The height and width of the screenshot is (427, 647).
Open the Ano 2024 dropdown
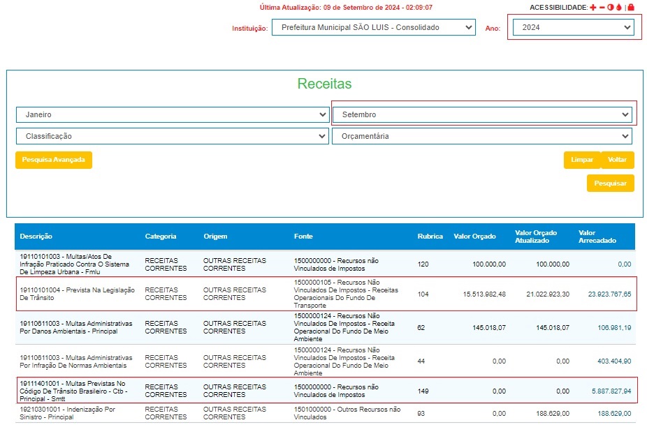click(572, 28)
